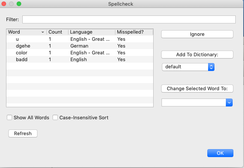The width and height of the screenshot is (244, 168).
Task: Expand the replacement word combo box arrow
Action: [x=229, y=102]
